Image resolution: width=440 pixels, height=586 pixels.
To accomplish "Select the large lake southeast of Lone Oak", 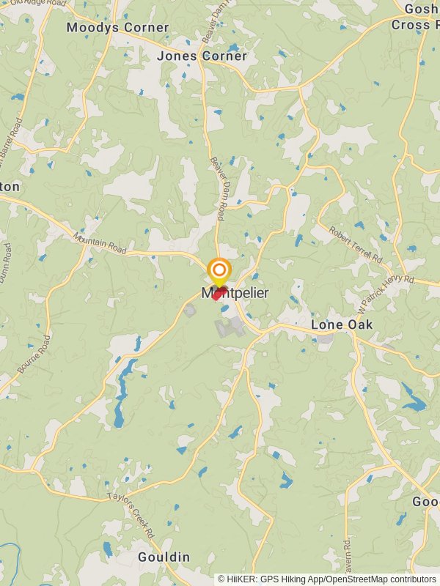I will (413, 397).
